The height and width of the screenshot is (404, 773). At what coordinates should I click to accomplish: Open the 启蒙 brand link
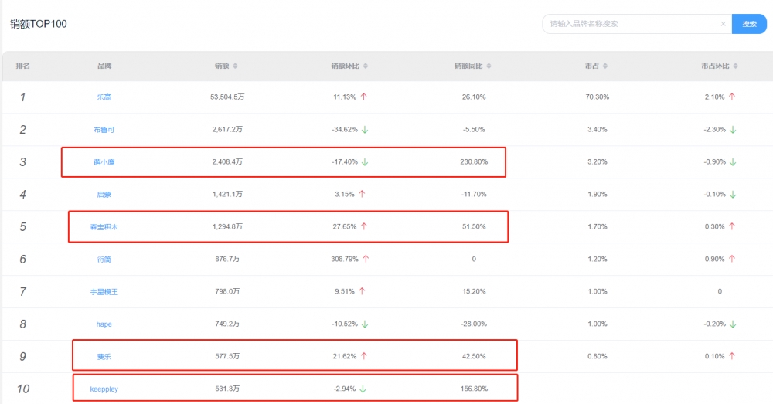coord(104,195)
